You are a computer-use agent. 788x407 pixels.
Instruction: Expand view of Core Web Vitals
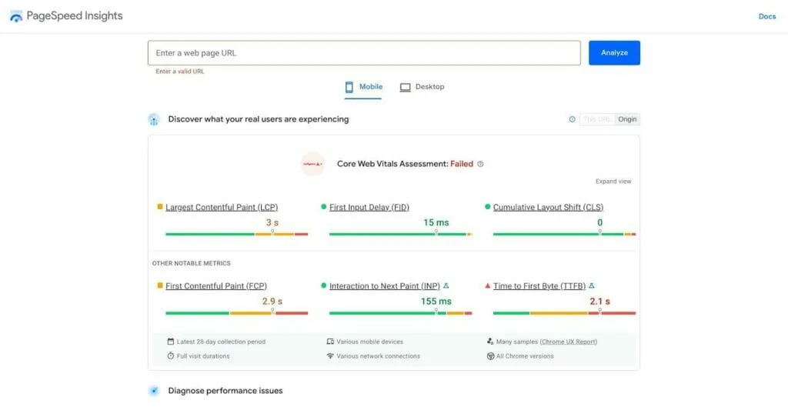[x=613, y=182]
